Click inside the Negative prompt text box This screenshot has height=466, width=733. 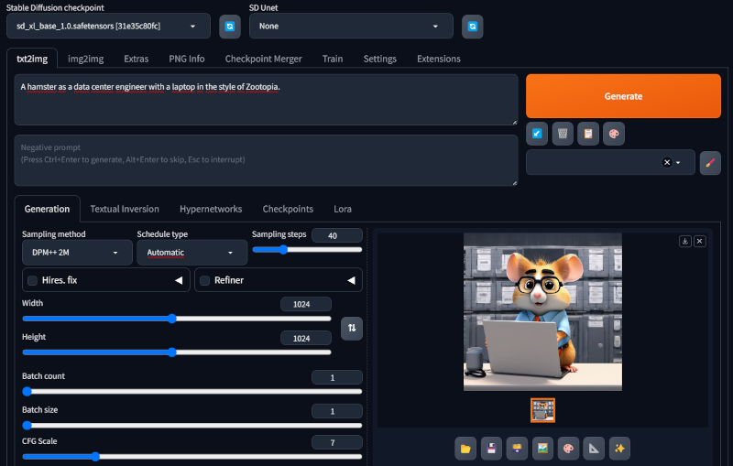pos(266,159)
